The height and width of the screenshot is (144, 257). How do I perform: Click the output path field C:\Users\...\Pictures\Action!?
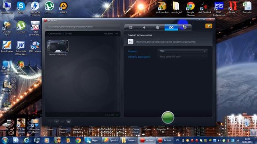click(x=80, y=27)
